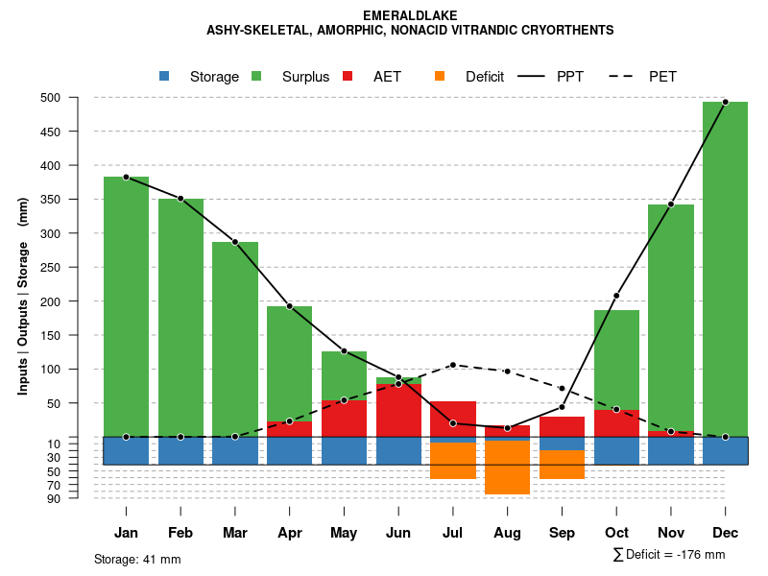Click the red AET legend swatch

(x=348, y=77)
